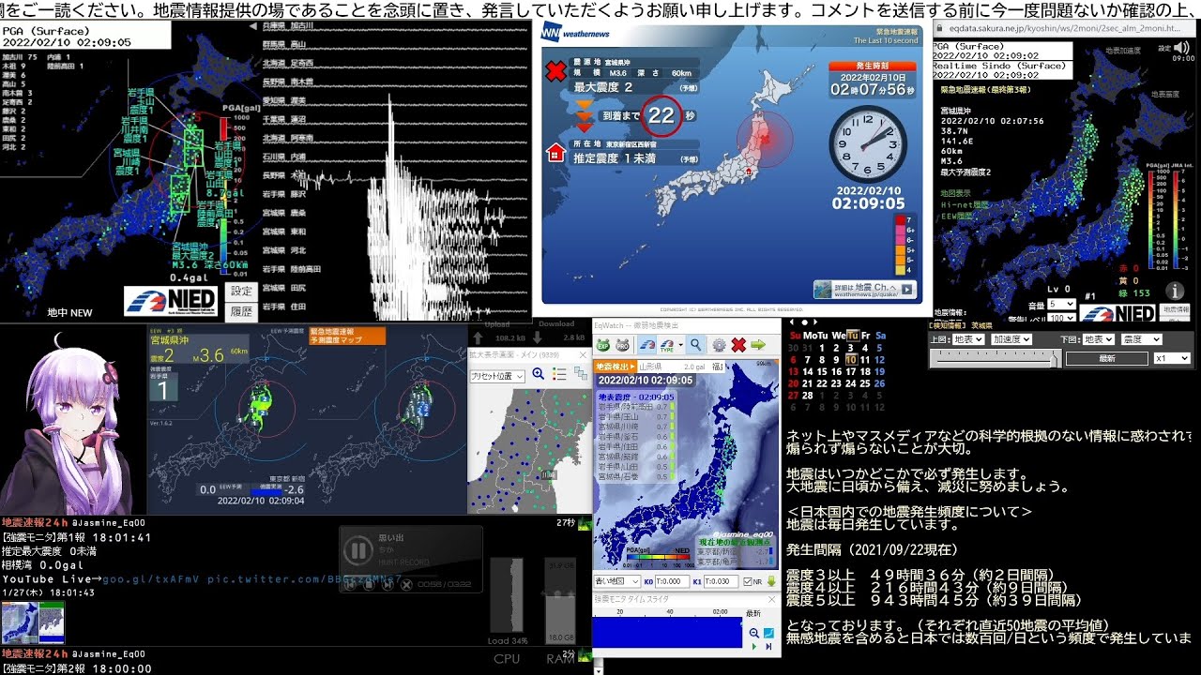This screenshot has width=1201, height=675.
Task: Open EqWatch settings gear
Action: tap(719, 345)
